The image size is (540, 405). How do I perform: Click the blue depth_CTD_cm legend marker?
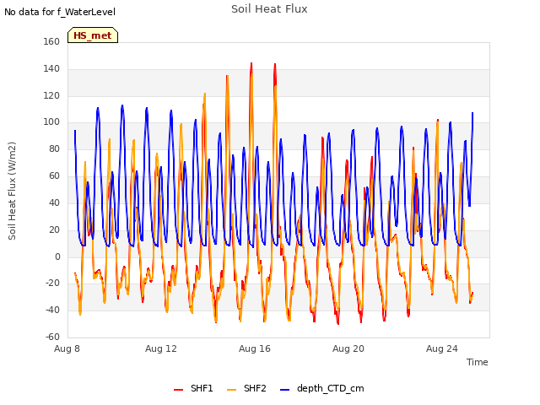pos(285,390)
